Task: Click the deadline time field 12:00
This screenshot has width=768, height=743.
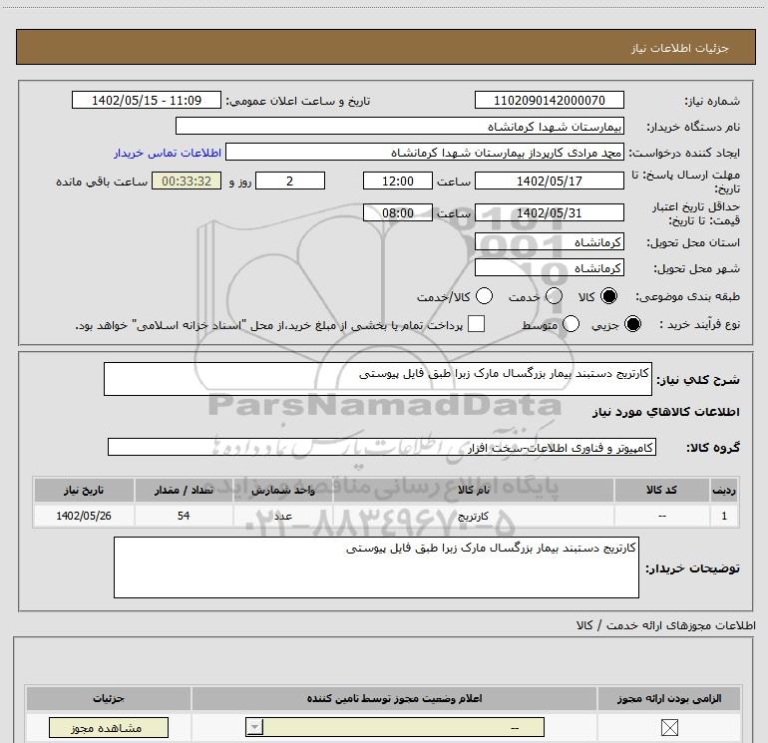Action: pyautogui.click(x=398, y=182)
